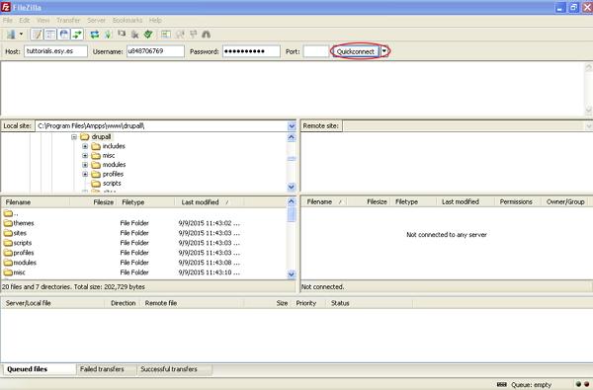This screenshot has height=390, width=593.
Task: Open the Local site path dropdown
Action: [x=292, y=125]
